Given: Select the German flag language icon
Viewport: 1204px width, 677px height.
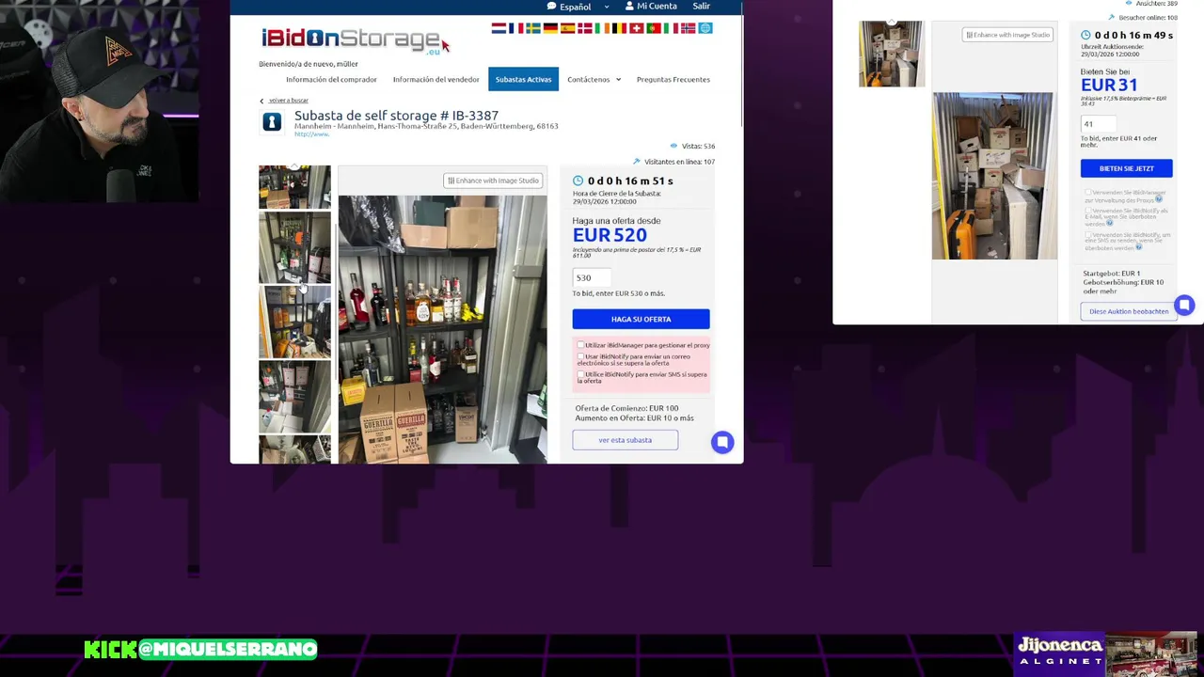Looking at the screenshot, I should click(550, 28).
